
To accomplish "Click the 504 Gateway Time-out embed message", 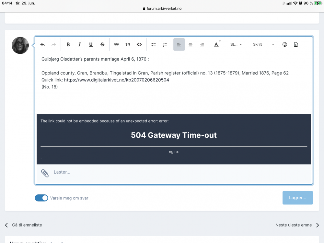I will pyautogui.click(x=174, y=135).
